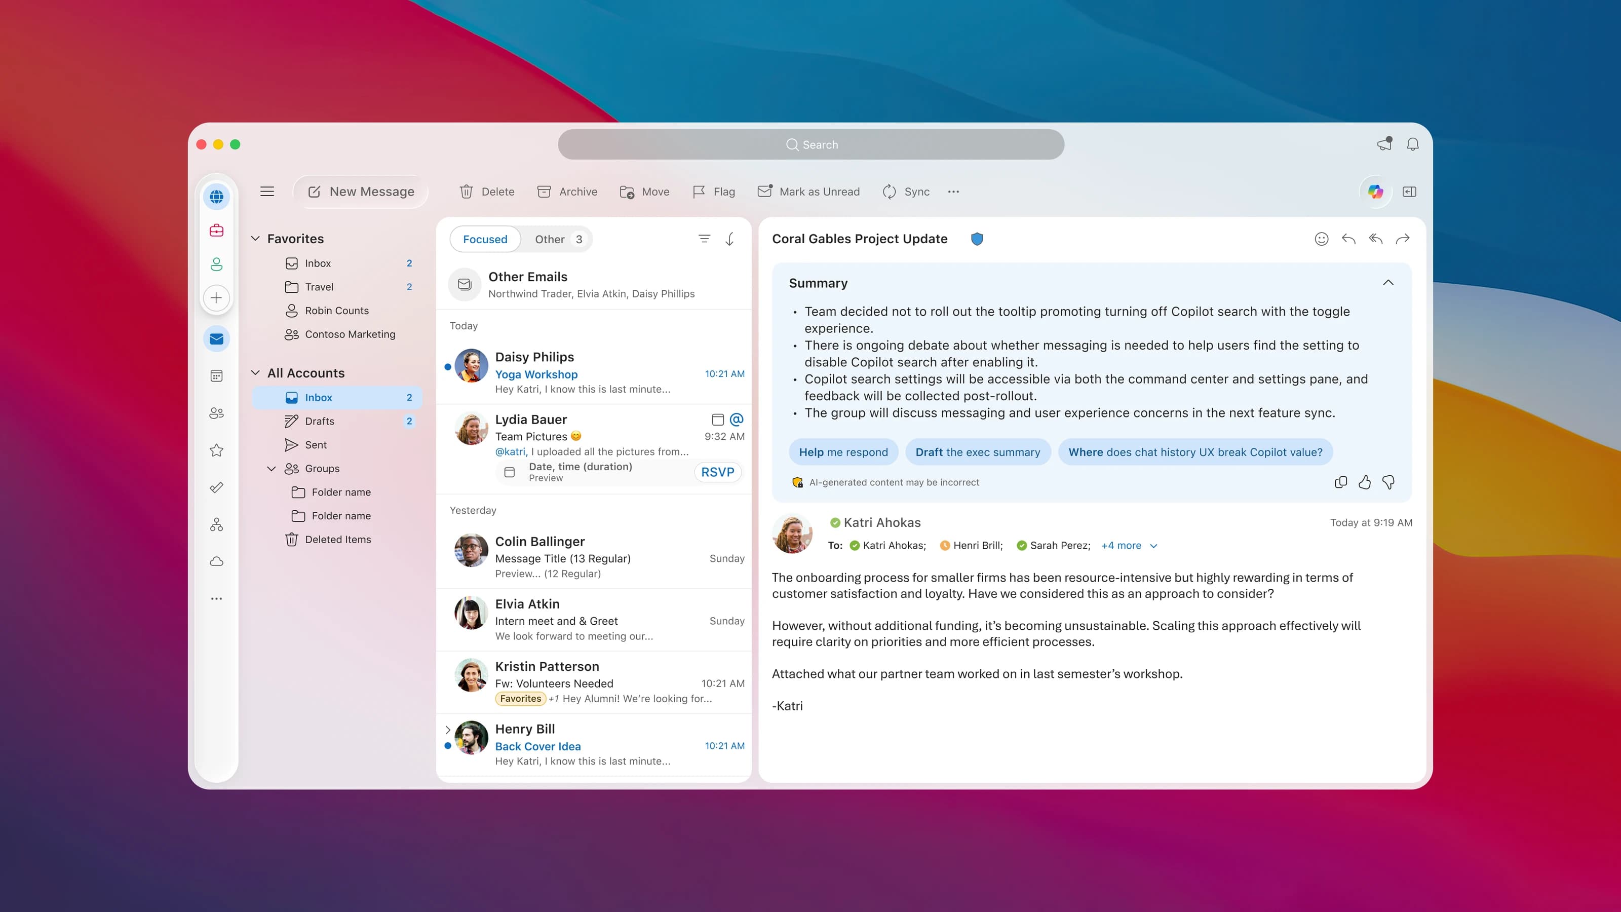
Task: Collapse the All Accounts section
Action: point(255,372)
